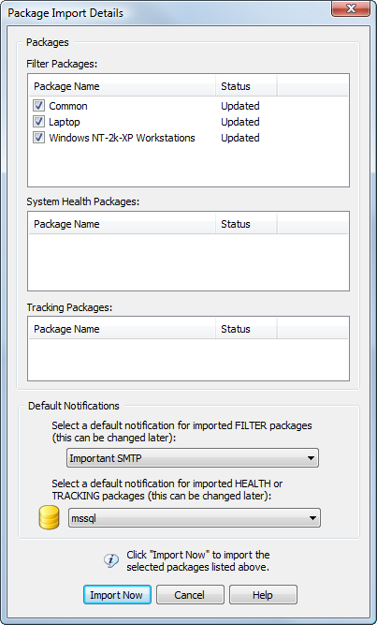Sort Filter Packages by Package Name column

click(x=123, y=86)
